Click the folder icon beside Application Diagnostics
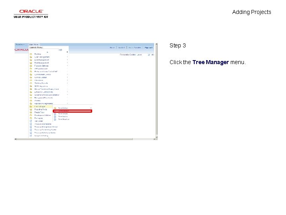Viewport: 286px width, 215px height. pos(31,104)
